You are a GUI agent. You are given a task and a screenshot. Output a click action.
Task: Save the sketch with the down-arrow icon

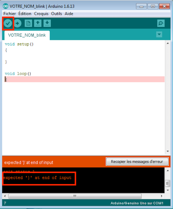click(x=47, y=24)
